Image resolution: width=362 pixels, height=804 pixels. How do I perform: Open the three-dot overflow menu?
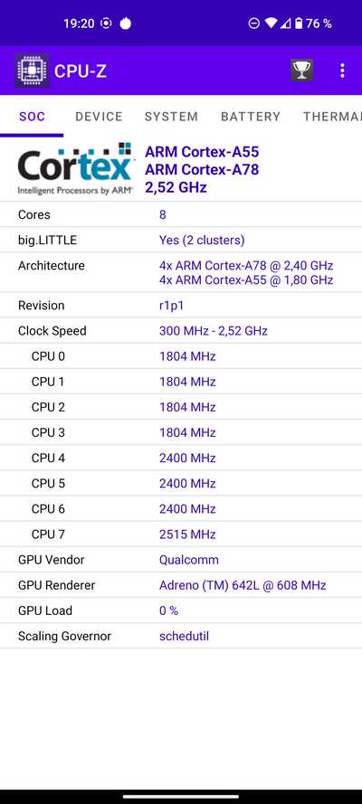(x=342, y=71)
